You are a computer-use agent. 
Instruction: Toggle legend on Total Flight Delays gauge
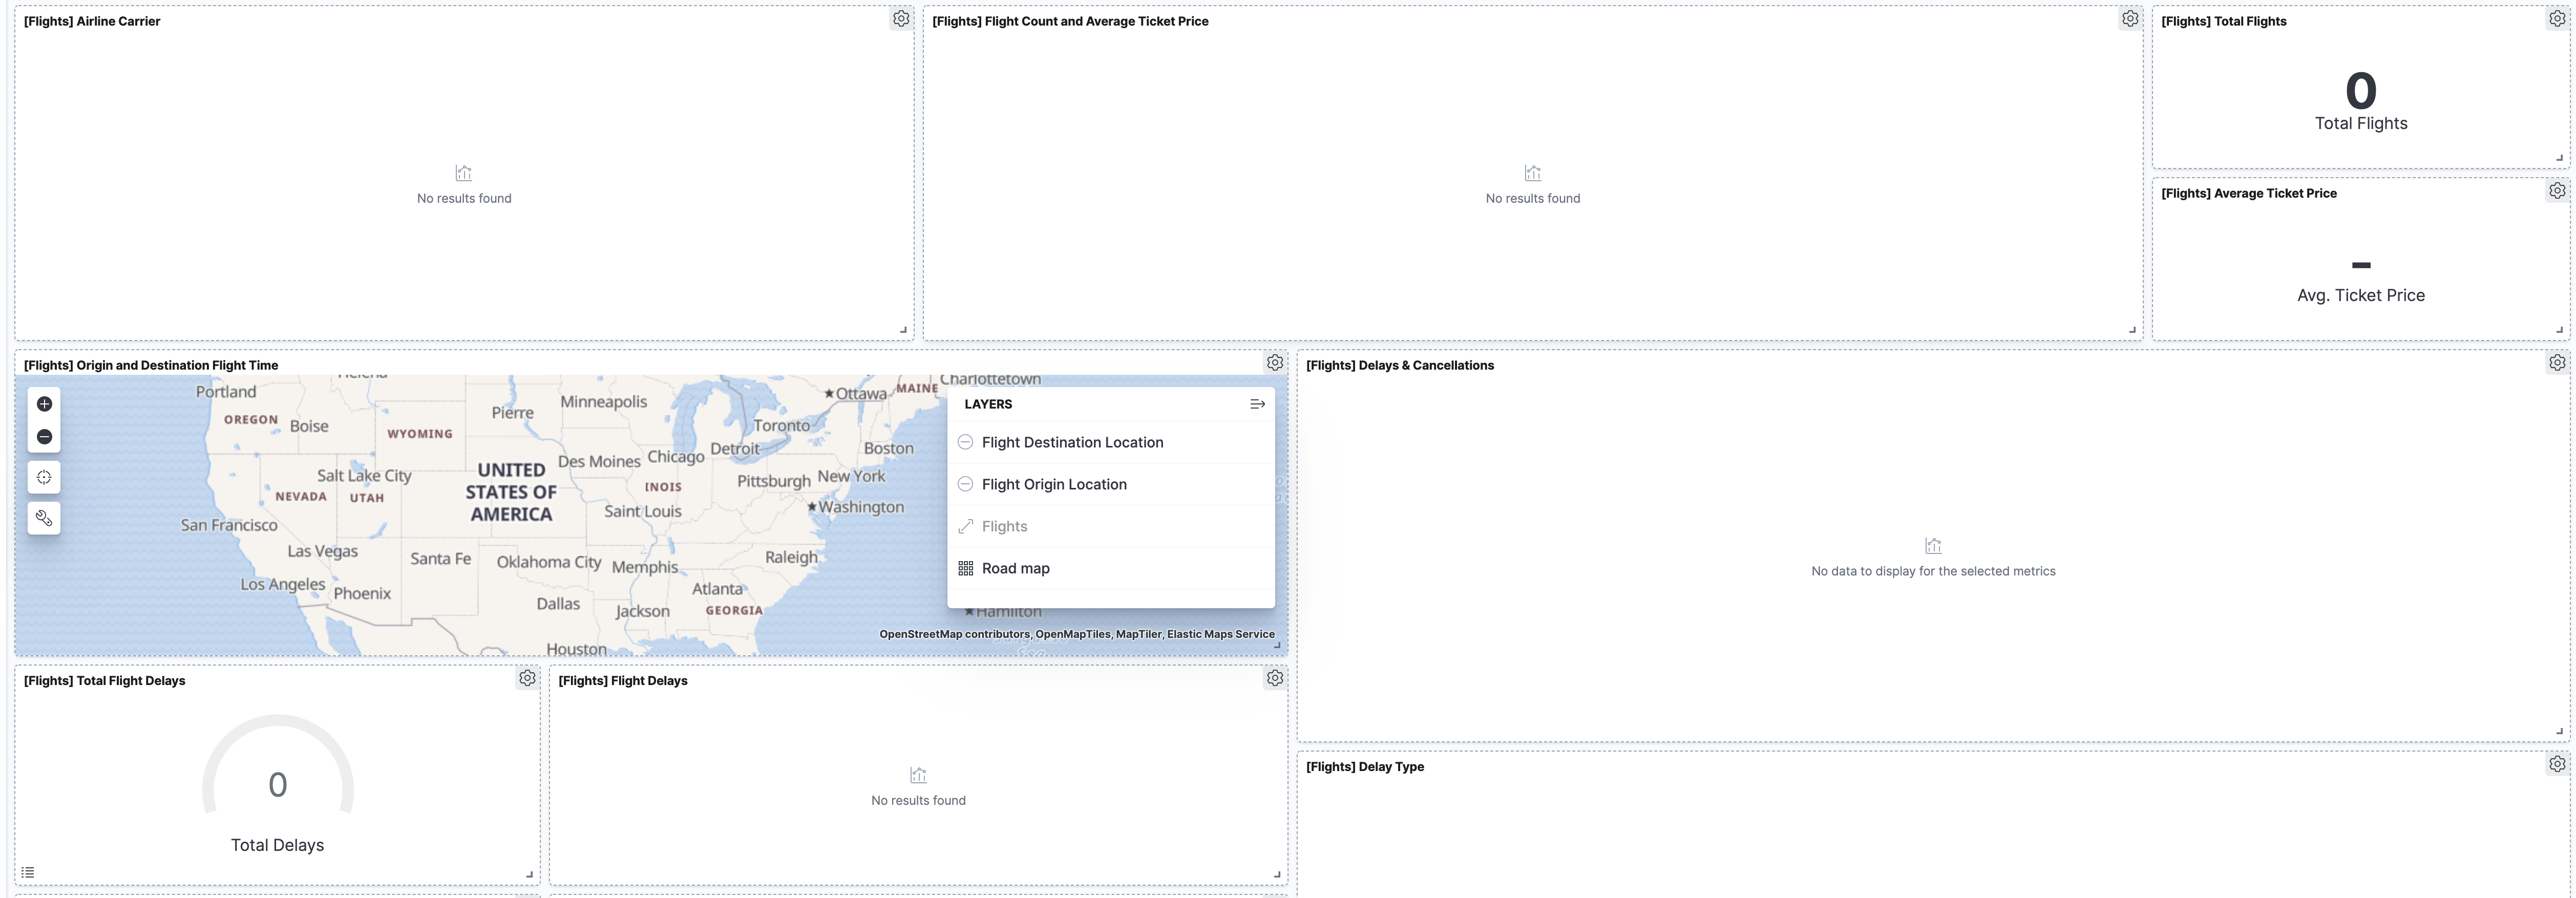[x=28, y=872]
